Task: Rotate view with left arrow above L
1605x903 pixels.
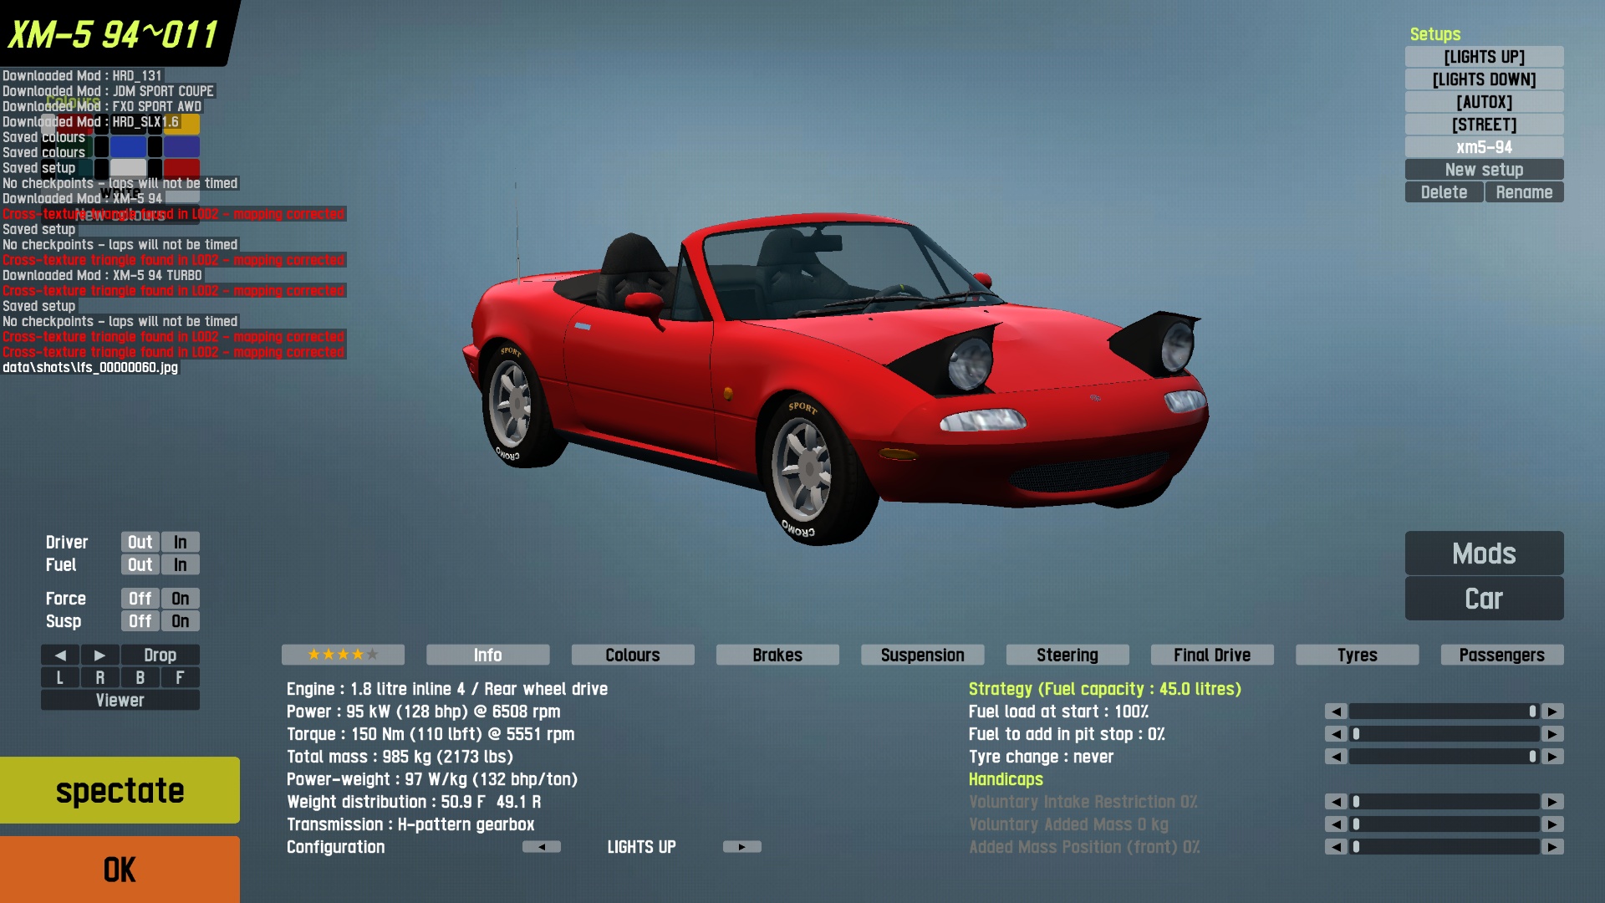Action: (x=60, y=655)
